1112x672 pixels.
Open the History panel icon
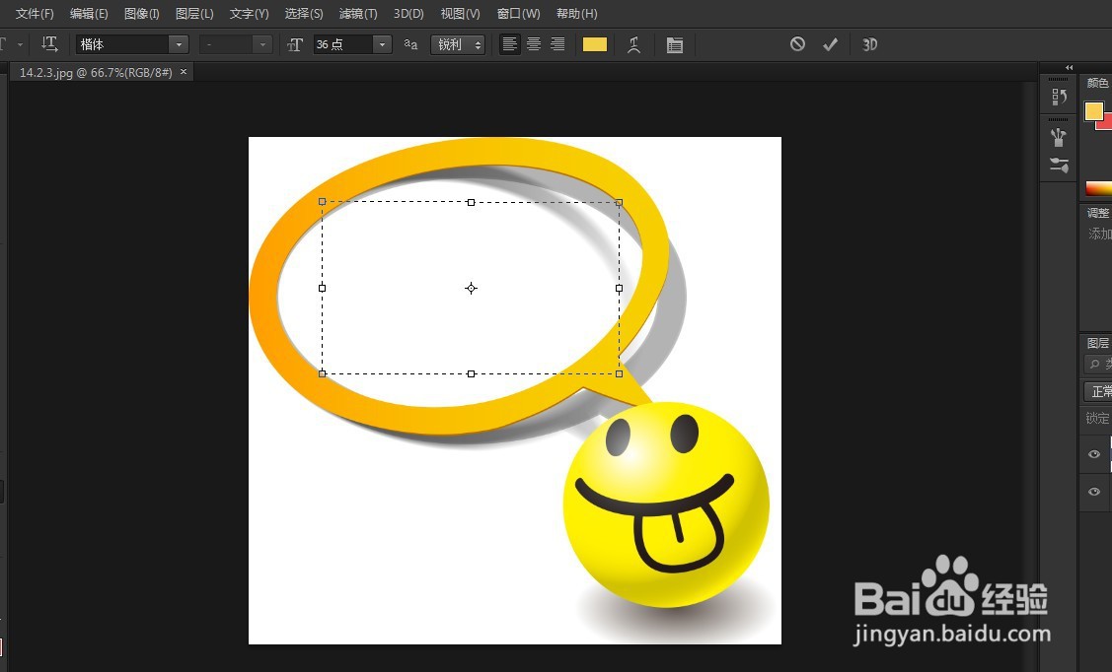tap(1060, 97)
